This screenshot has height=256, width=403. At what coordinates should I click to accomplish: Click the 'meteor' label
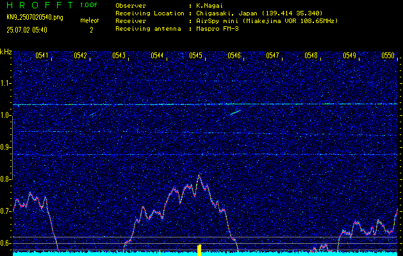click(90, 20)
